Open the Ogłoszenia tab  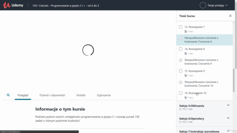click(104, 95)
